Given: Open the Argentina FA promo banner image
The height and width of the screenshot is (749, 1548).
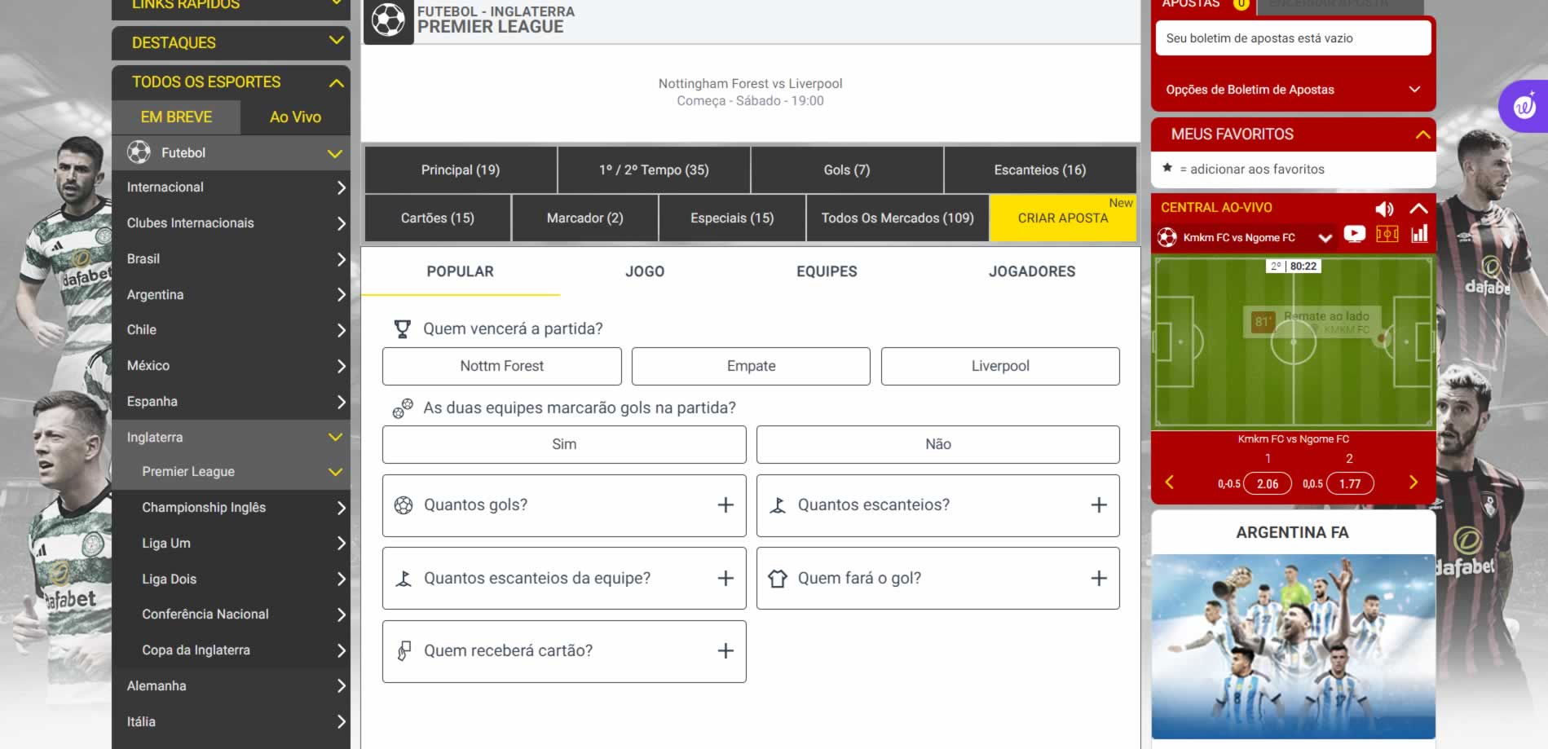Looking at the screenshot, I should tap(1293, 646).
